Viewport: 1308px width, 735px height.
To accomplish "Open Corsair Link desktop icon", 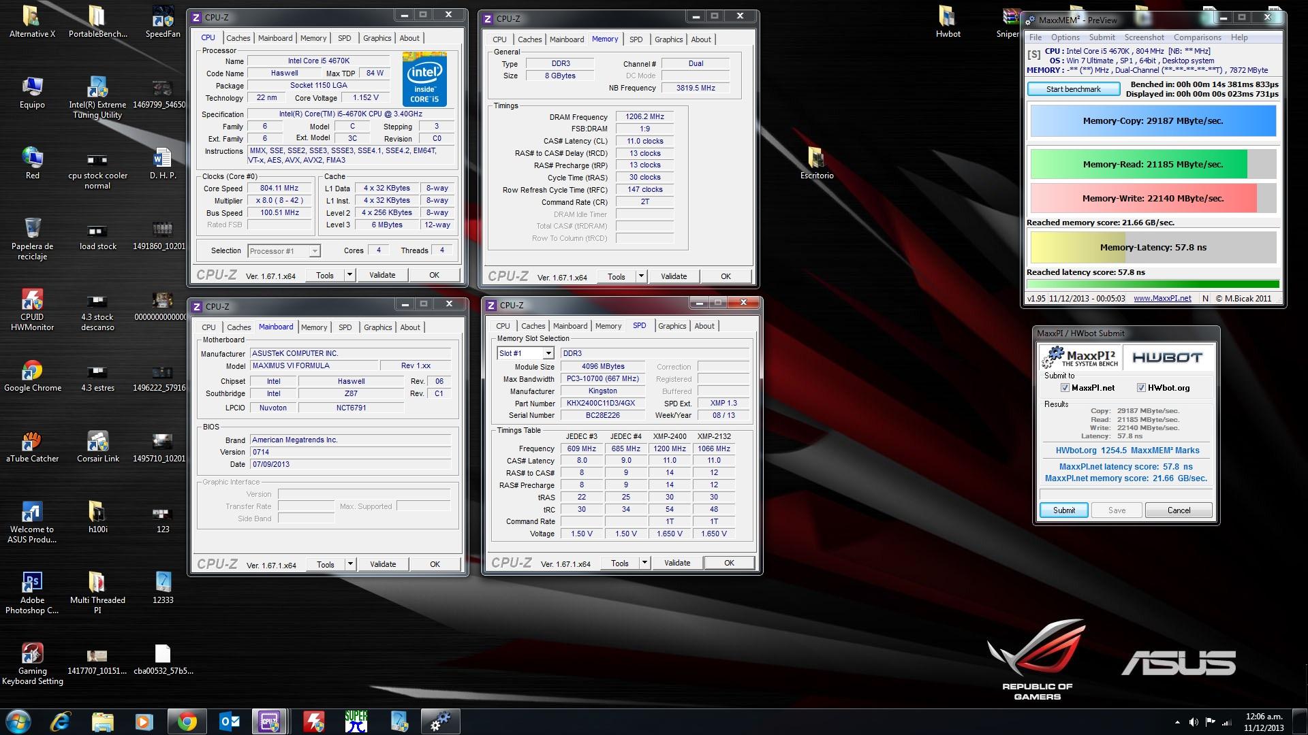I will pos(97,446).
